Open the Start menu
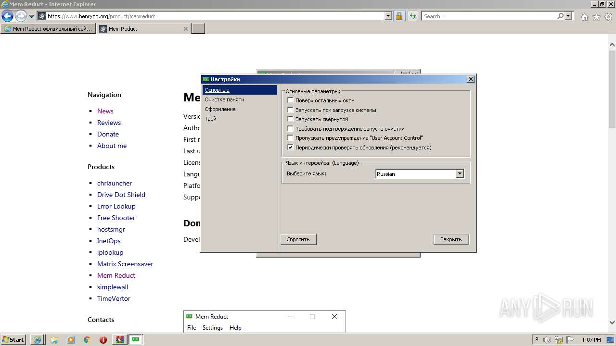The width and height of the screenshot is (616, 346). coord(13,340)
